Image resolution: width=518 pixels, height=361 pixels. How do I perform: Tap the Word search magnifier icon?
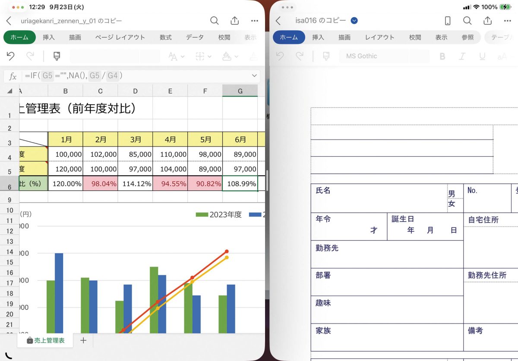point(467,21)
